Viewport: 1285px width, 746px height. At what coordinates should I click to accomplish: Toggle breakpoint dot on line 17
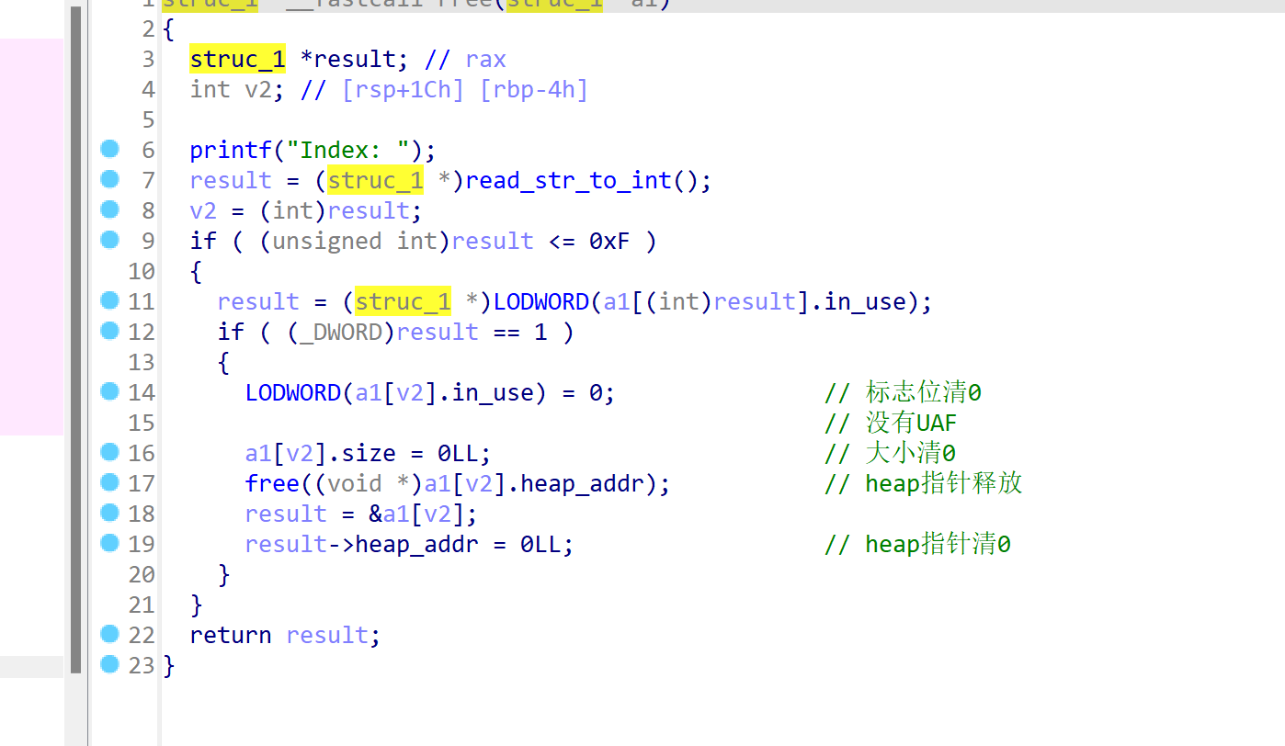click(x=109, y=482)
